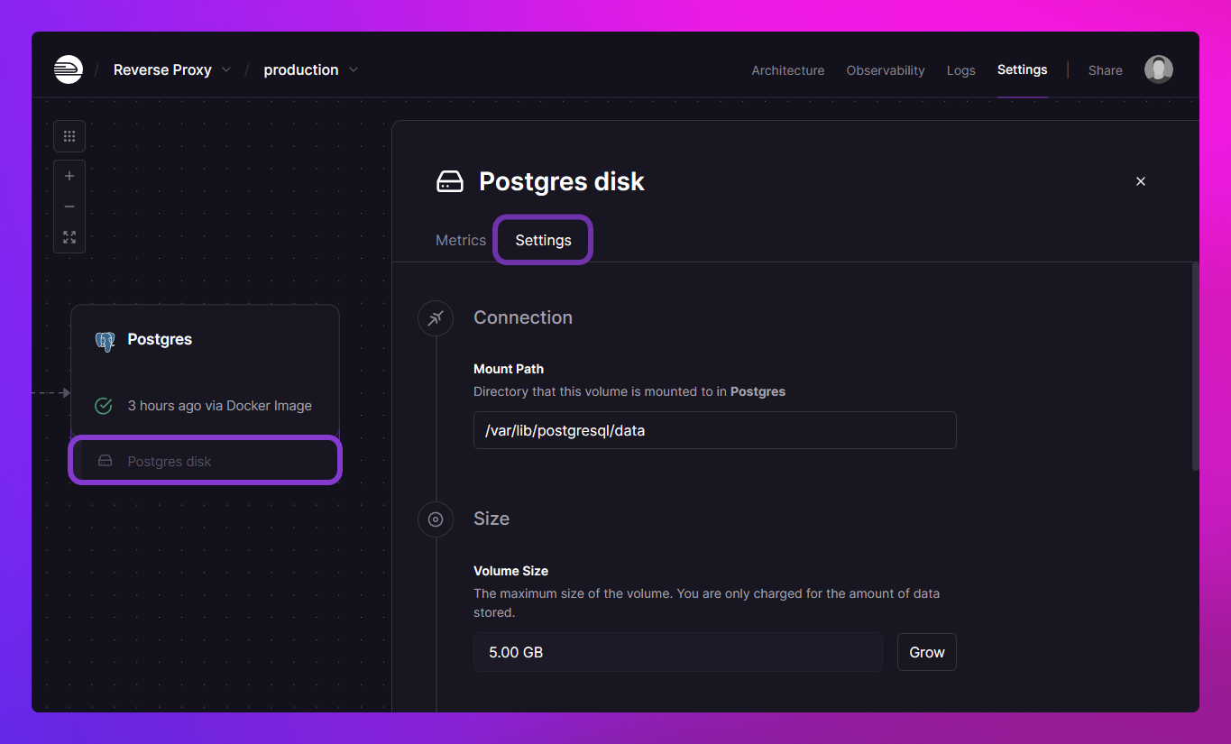Select the Postgres elephant icon

click(105, 341)
